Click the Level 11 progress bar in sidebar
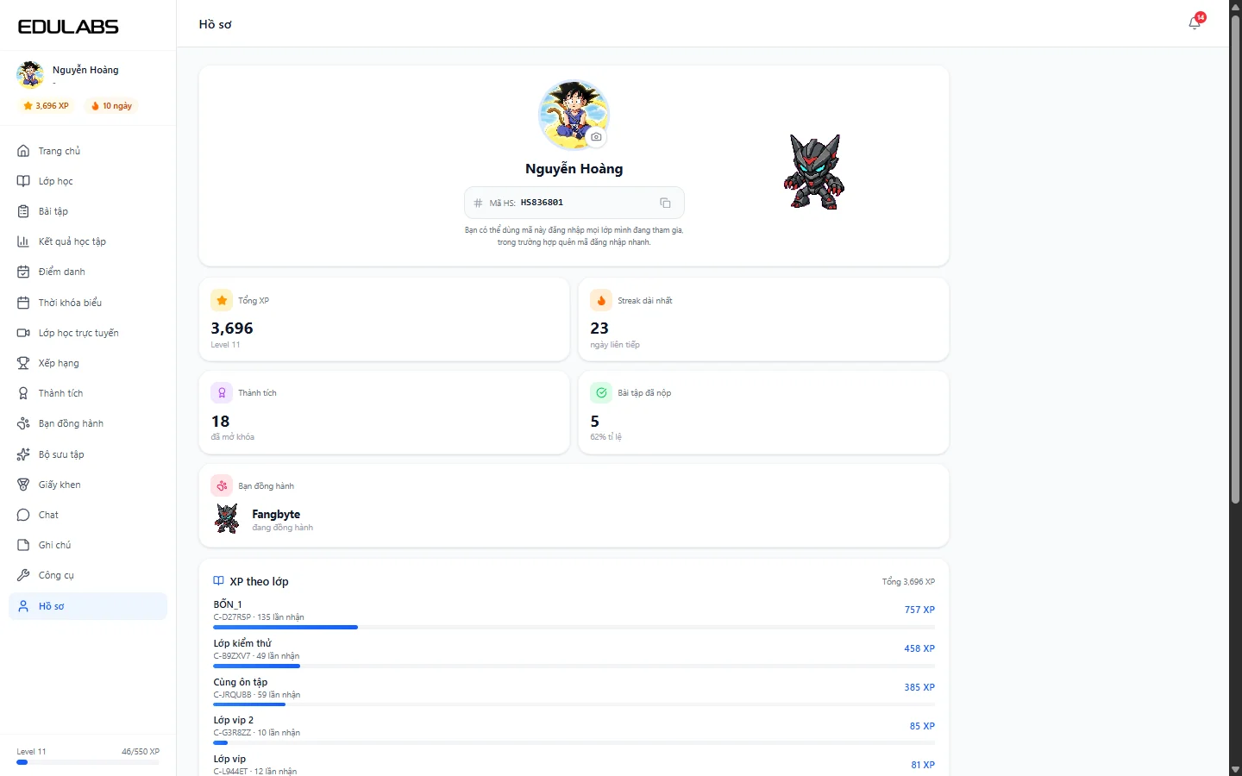Viewport: 1242px width, 776px height. [x=88, y=762]
